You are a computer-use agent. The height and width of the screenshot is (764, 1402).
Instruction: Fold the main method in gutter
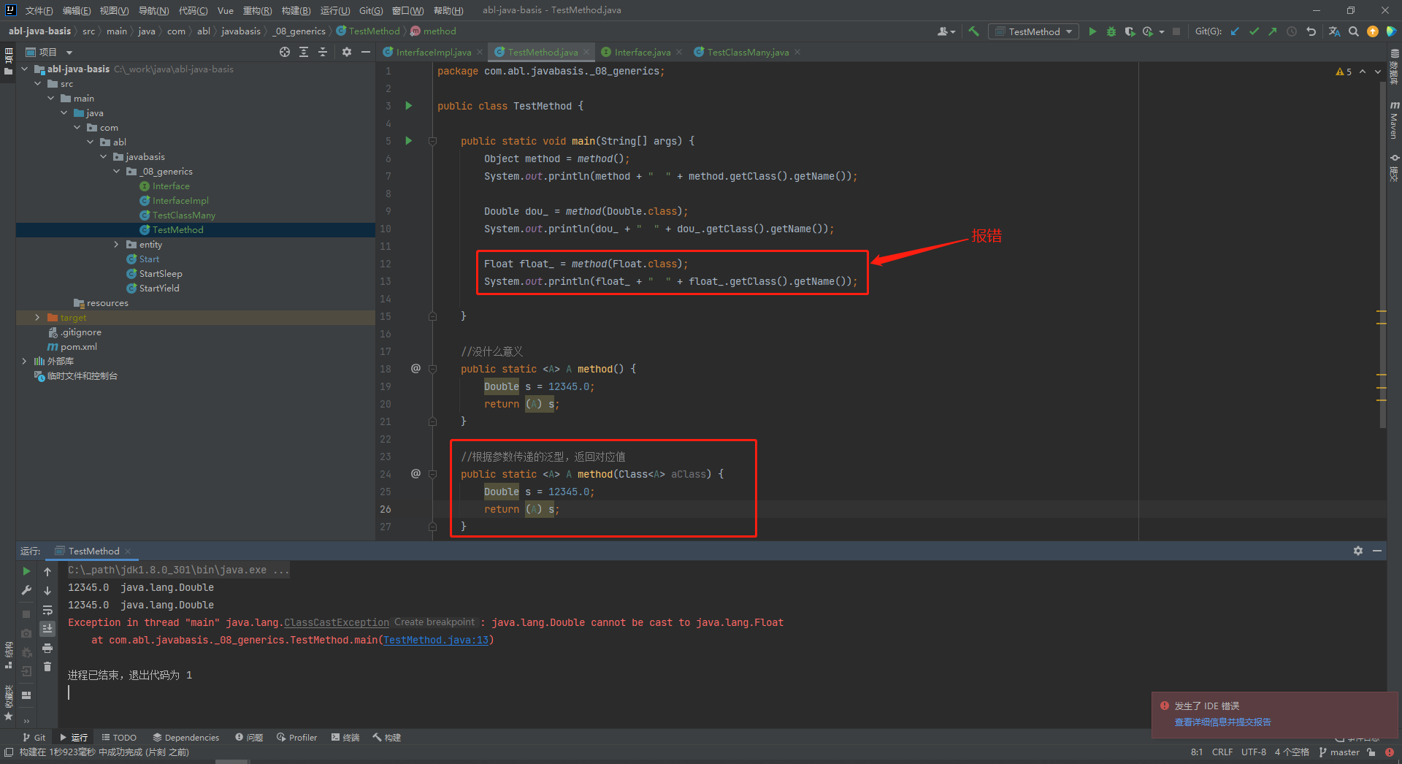[432, 141]
